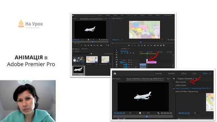Open the Source tab's panel menu icon
Image resolution: width=217 pixels, height=122 pixels.
pyautogui.click(x=163, y=79)
